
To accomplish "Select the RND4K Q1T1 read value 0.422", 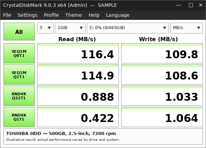I will click(x=78, y=117).
